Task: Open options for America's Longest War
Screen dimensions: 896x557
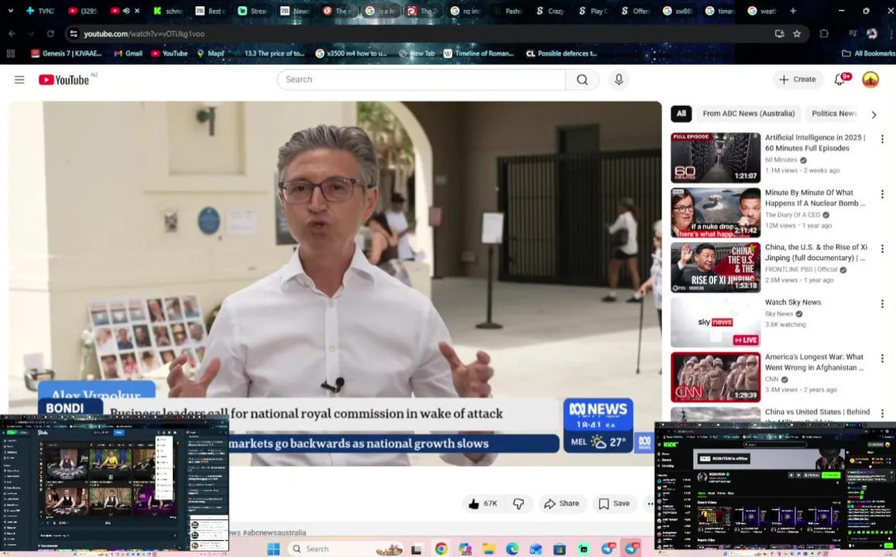Action: (x=882, y=358)
